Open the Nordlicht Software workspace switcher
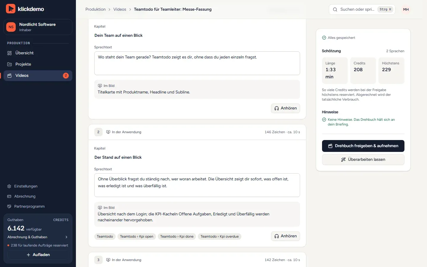427x267 pixels. click(x=38, y=27)
